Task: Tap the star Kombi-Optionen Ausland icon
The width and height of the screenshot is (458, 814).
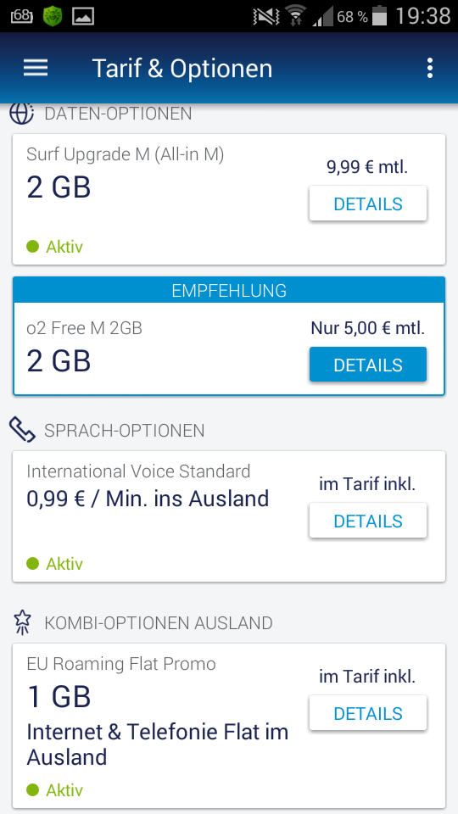Action: click(x=22, y=622)
